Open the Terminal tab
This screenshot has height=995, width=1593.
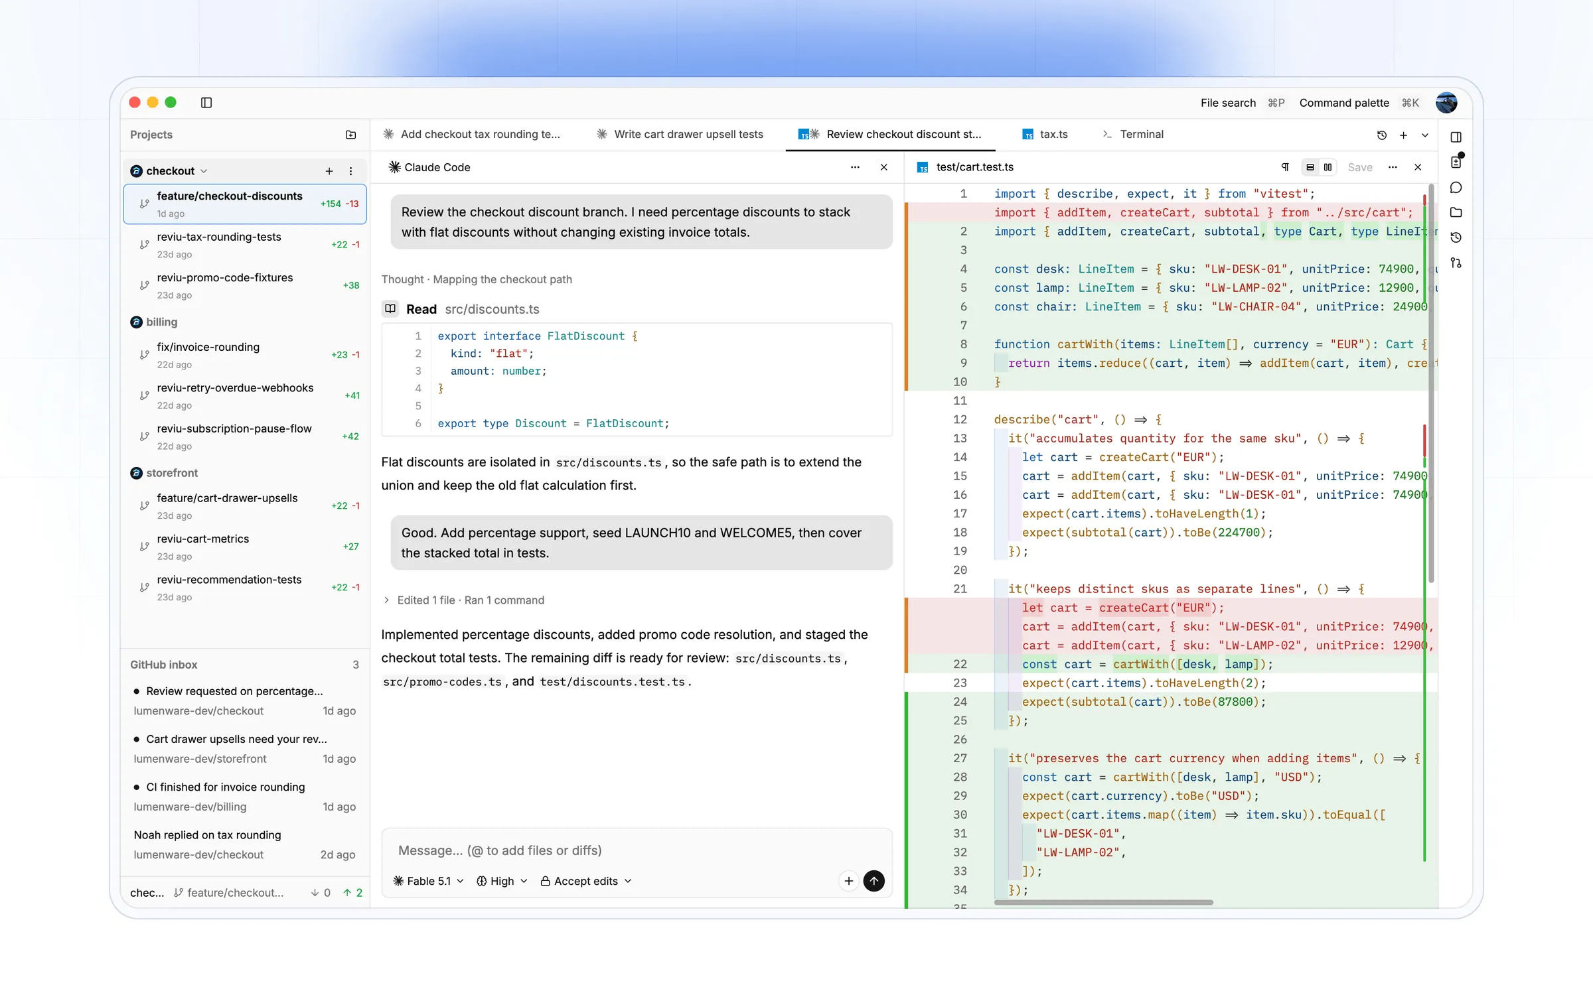point(1133,134)
